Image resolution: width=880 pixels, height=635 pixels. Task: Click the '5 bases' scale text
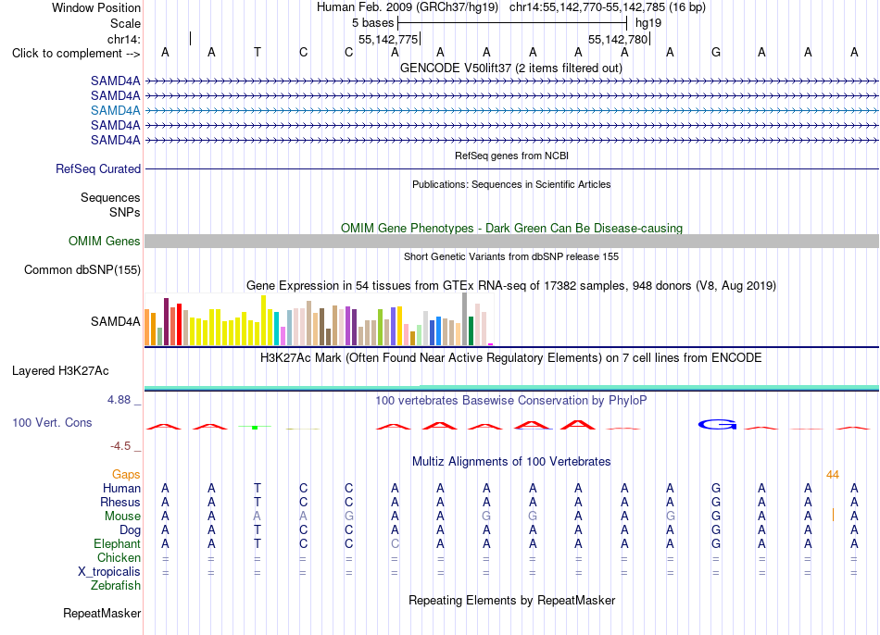(372, 23)
